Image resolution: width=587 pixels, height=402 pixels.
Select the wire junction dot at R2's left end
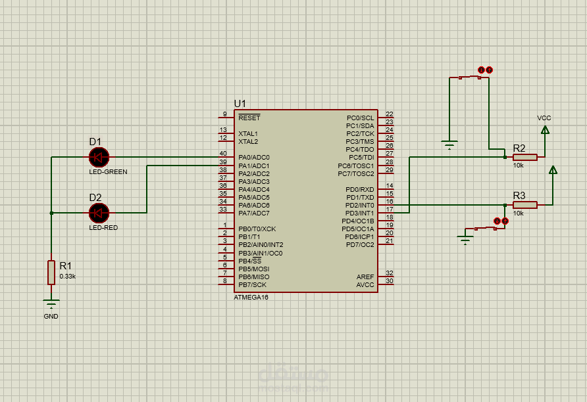pyautogui.click(x=505, y=157)
